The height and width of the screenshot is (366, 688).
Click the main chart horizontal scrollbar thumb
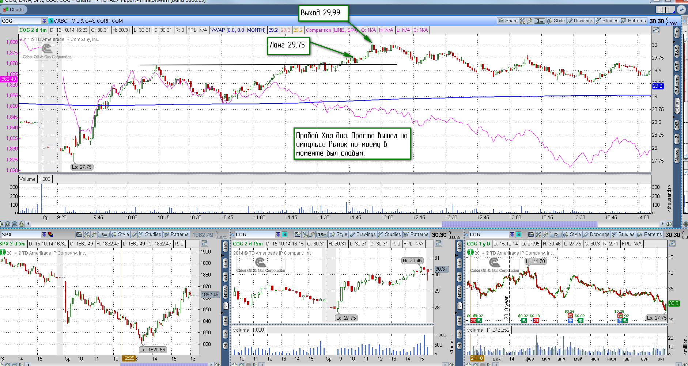[519, 224]
